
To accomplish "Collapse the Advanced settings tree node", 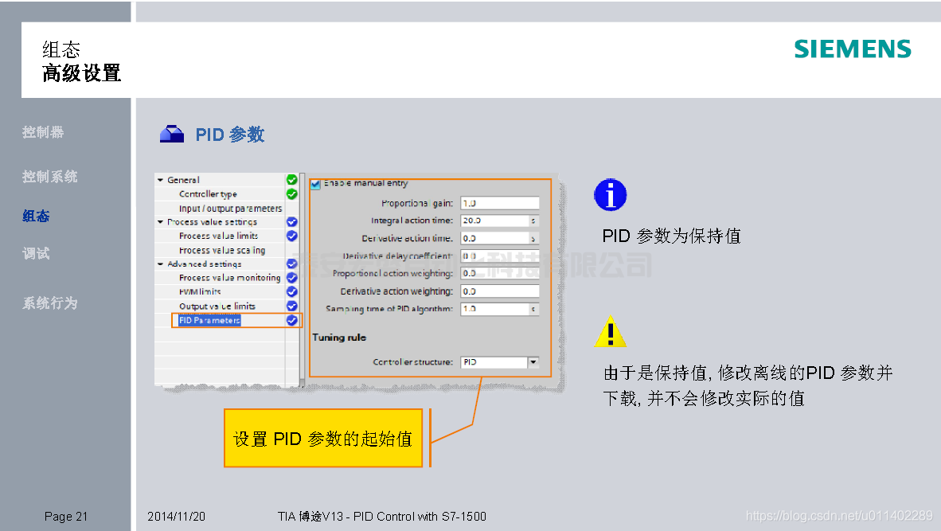I will pyautogui.click(x=160, y=264).
